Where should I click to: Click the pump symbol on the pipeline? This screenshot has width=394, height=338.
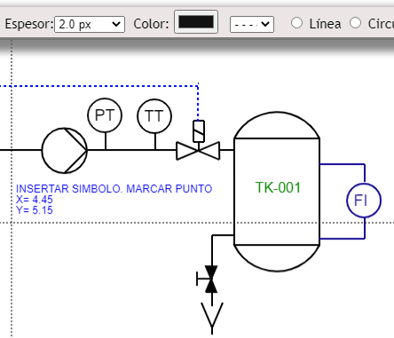pyautogui.click(x=65, y=150)
